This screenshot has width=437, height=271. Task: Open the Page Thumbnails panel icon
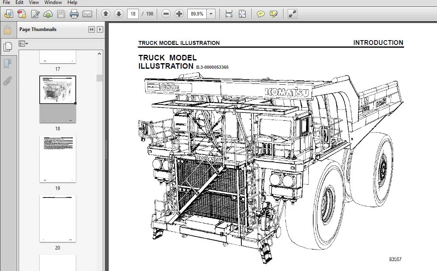8,46
